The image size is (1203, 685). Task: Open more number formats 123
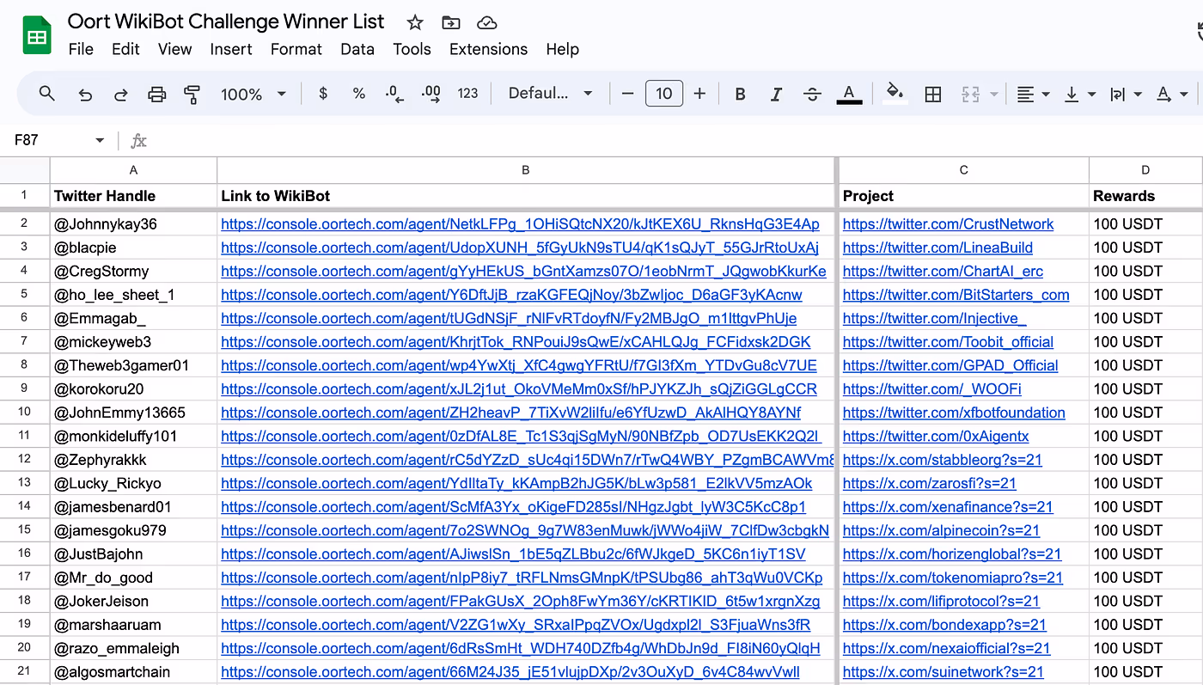click(x=467, y=94)
